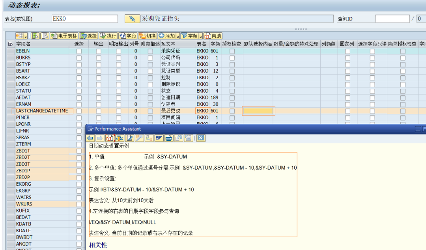The image size is (426, 250).
Task: Click the first green list-with-cursor toolbar icon
Action: [x=35, y=36]
